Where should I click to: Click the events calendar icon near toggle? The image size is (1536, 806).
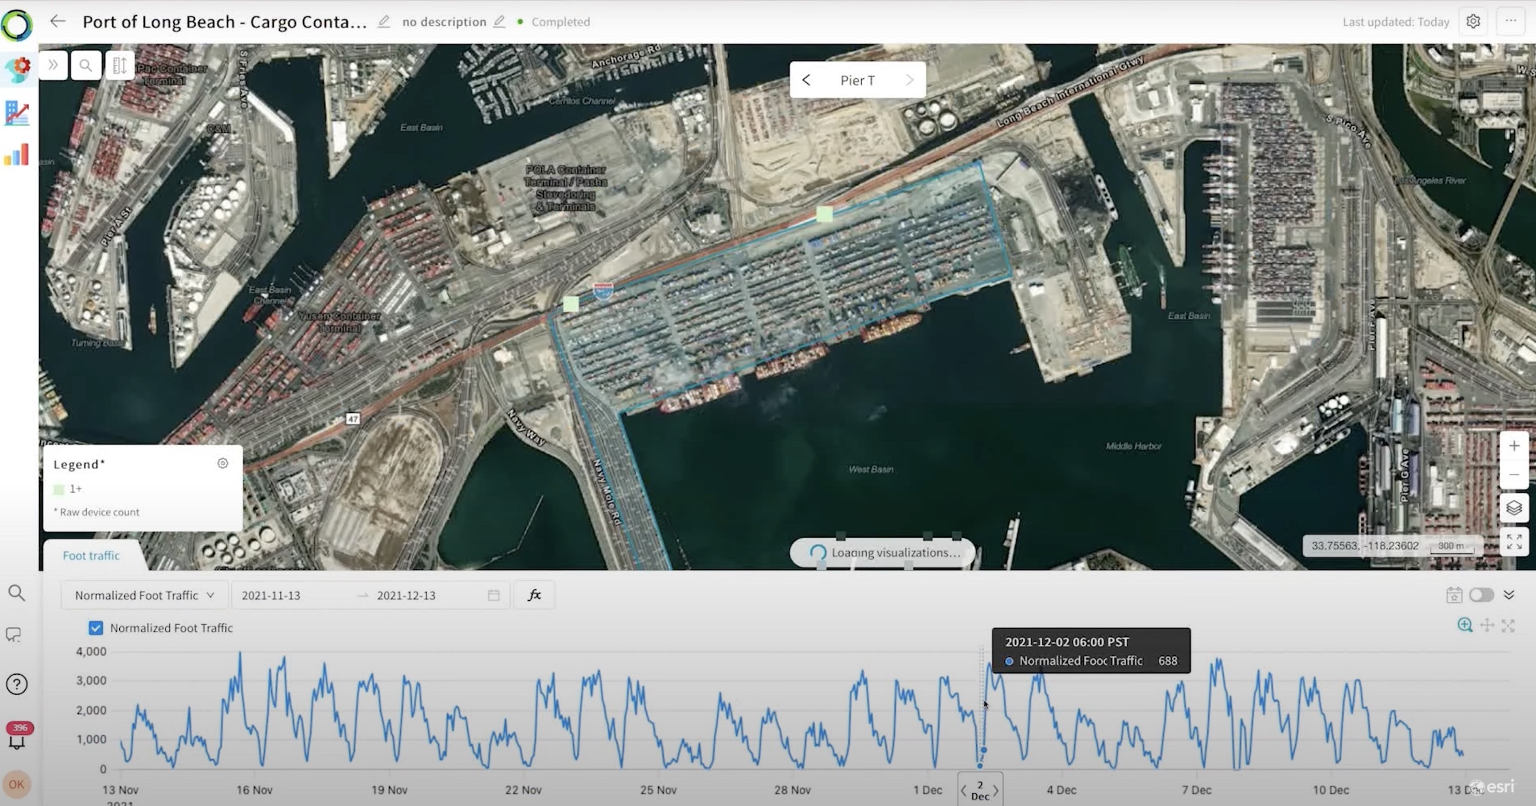pyautogui.click(x=1454, y=595)
